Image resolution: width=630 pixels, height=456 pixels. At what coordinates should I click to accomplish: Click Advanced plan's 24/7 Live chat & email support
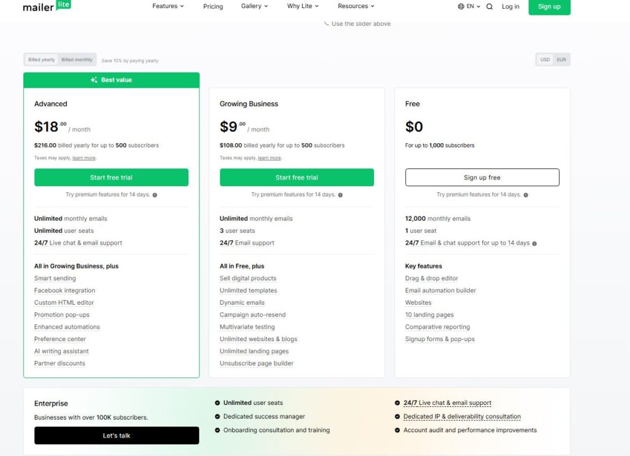point(78,243)
